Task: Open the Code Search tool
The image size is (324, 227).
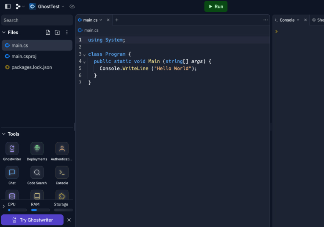Action: [37, 173]
